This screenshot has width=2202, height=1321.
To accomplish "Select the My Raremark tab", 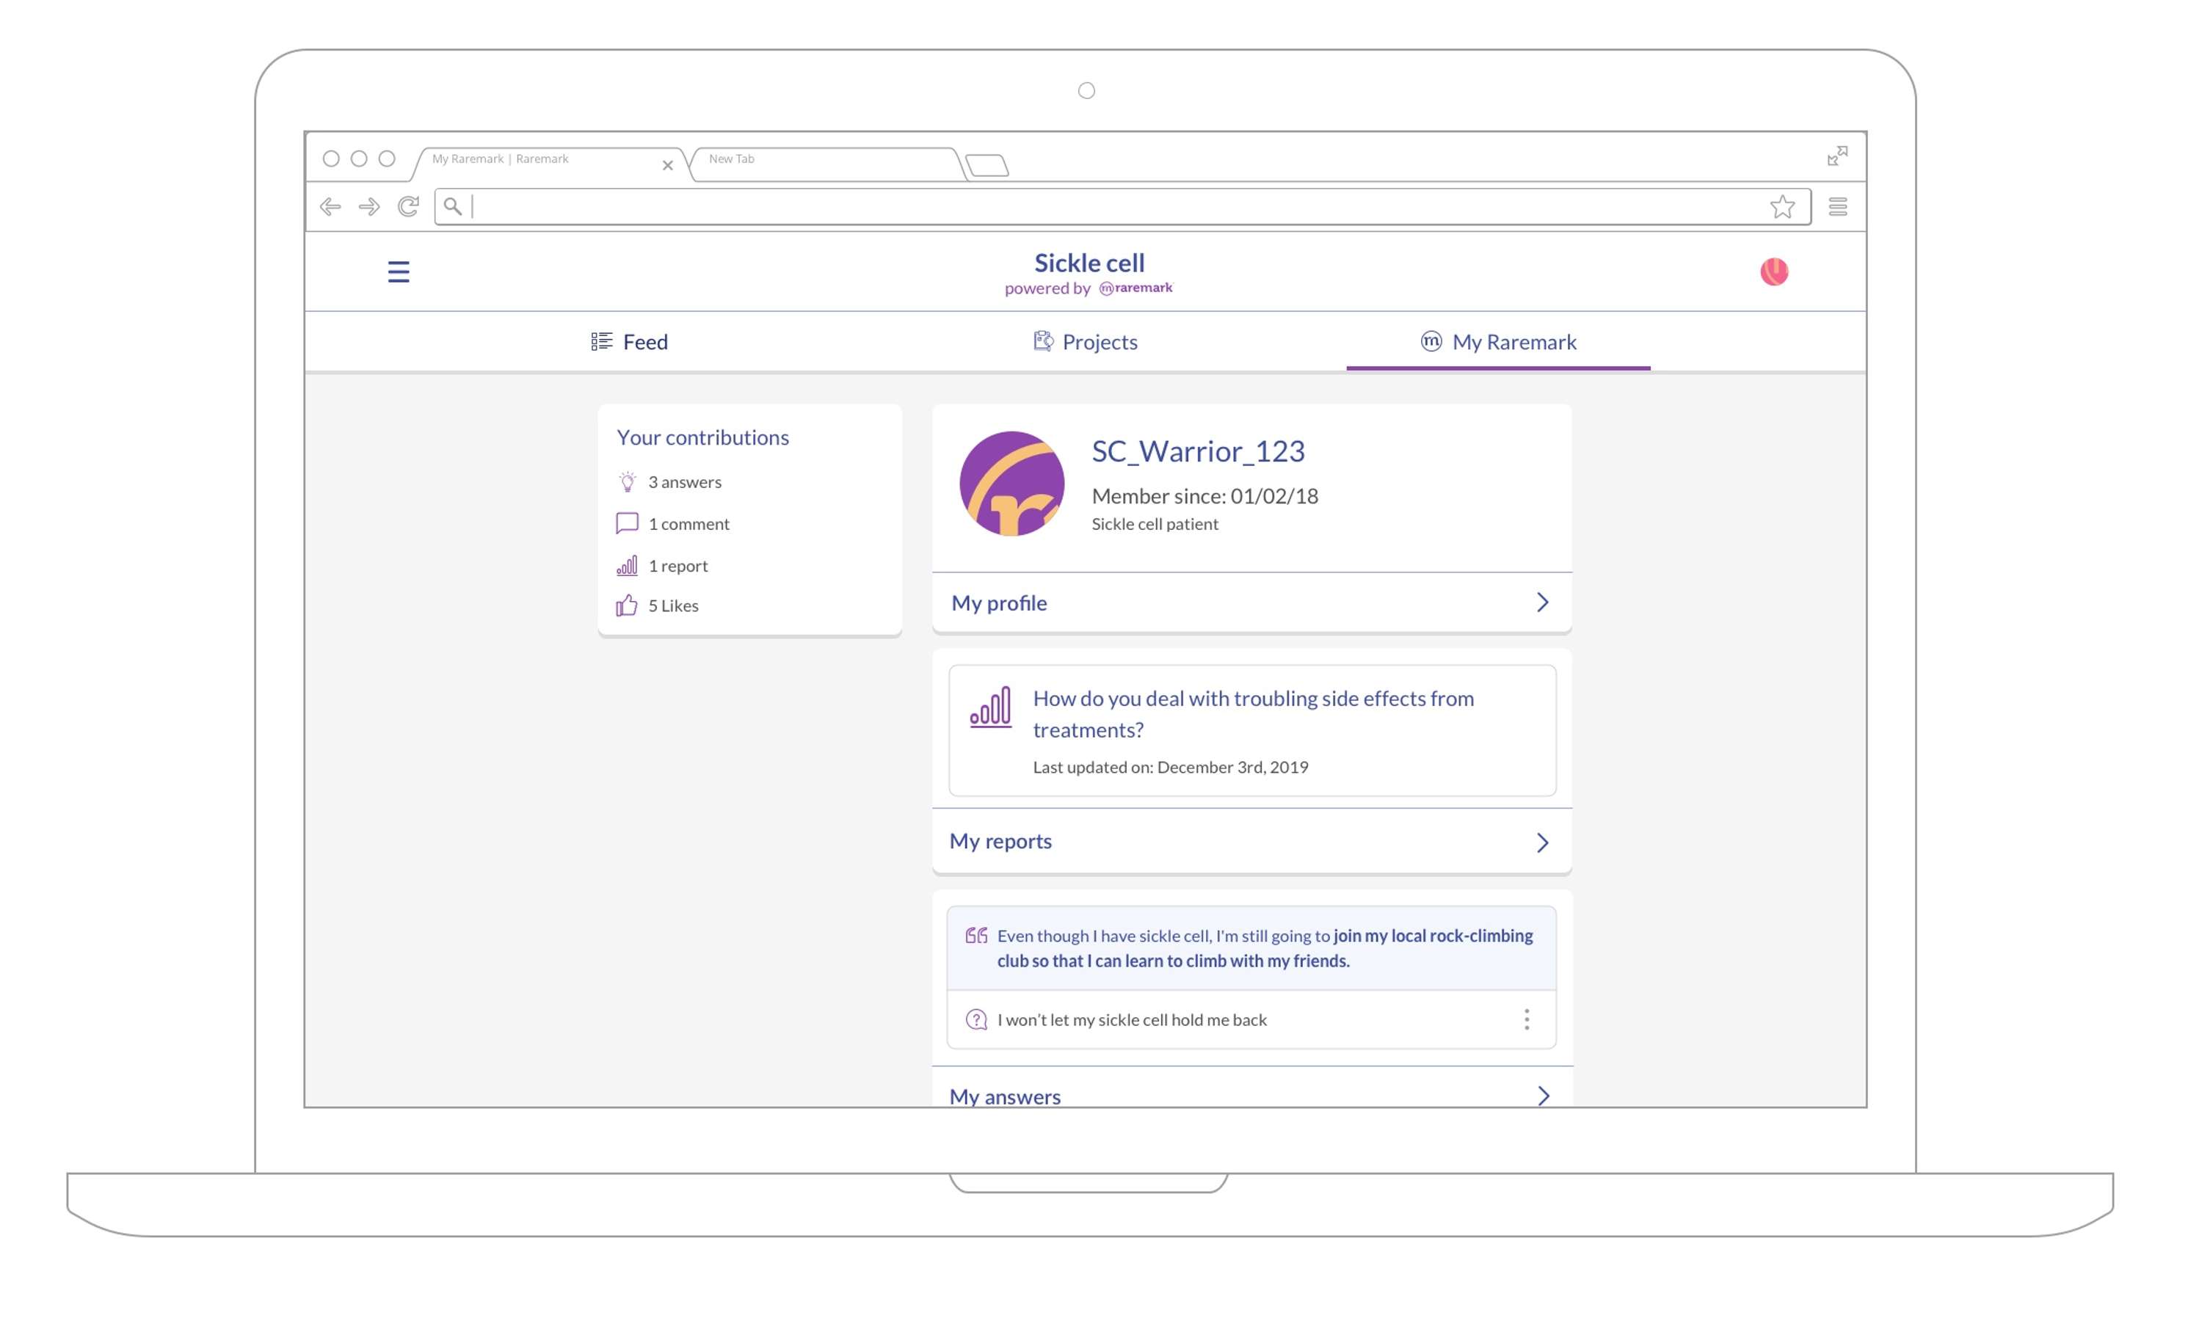I will [x=1498, y=342].
